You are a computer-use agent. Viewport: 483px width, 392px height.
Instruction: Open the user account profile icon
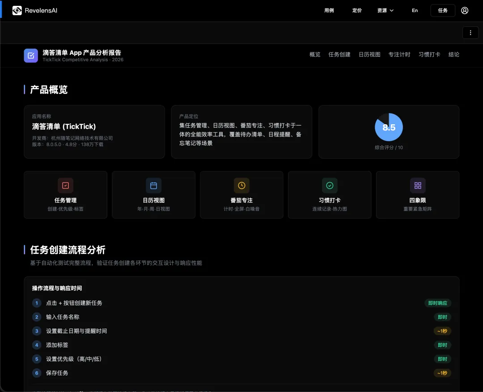pyautogui.click(x=465, y=10)
